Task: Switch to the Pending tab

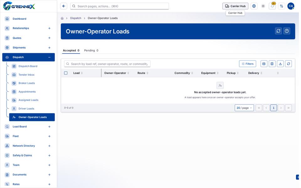Action: (91, 50)
